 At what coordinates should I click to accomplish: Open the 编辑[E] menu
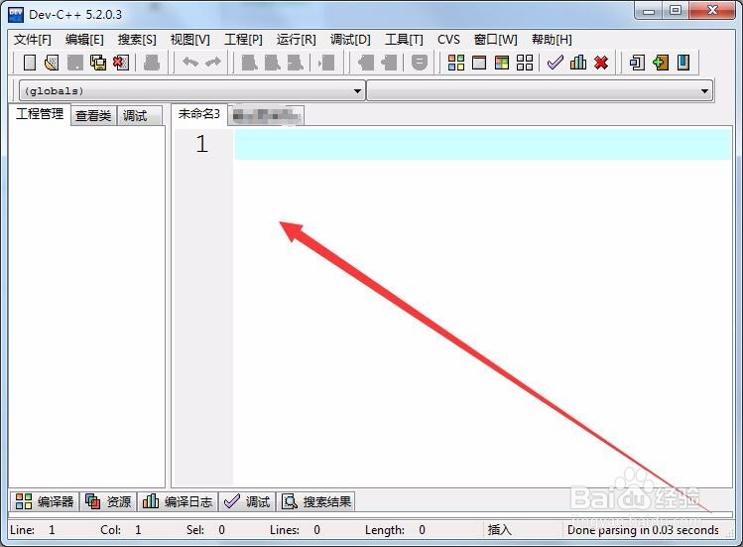point(84,40)
